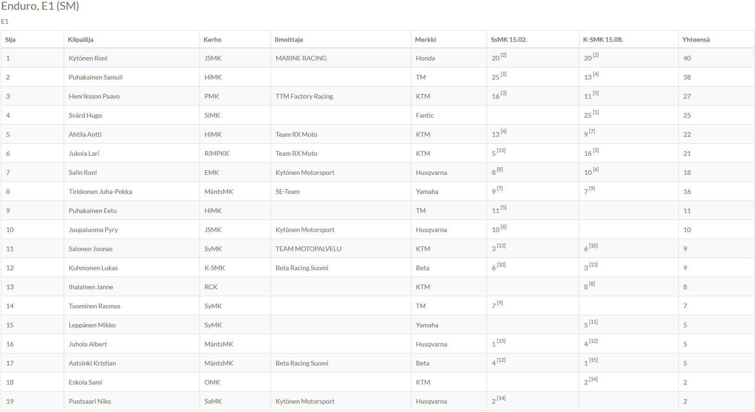This screenshot has height=412, width=755.
Task: Open competitor Kytönen Roni
Action: tap(88, 58)
